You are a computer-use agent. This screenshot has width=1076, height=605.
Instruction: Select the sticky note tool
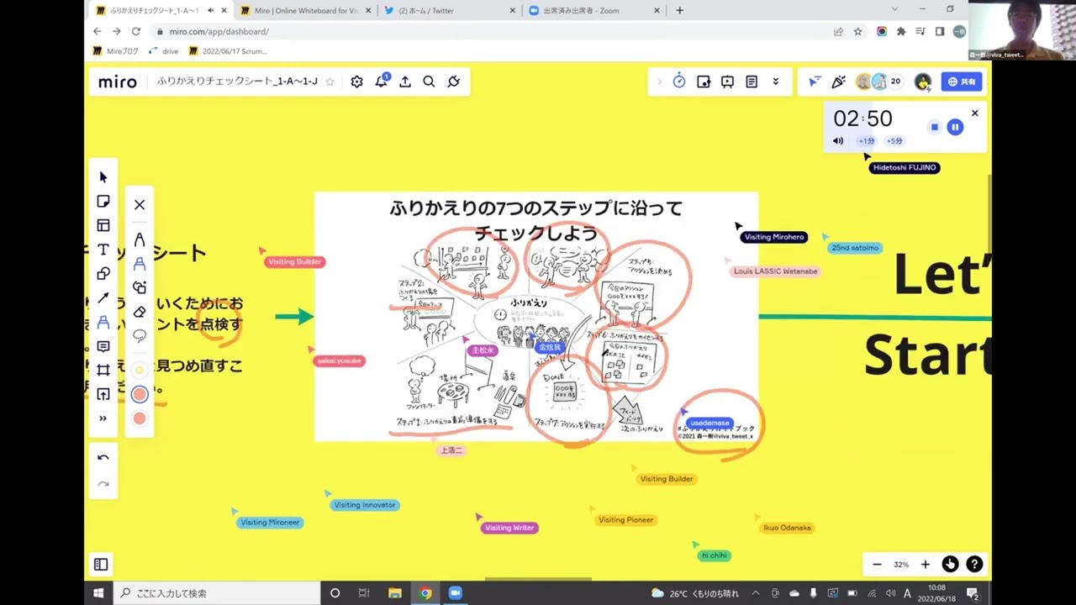pos(103,202)
